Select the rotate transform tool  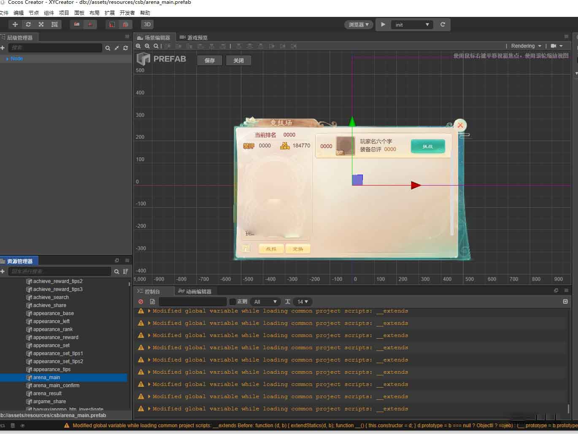[x=28, y=24]
